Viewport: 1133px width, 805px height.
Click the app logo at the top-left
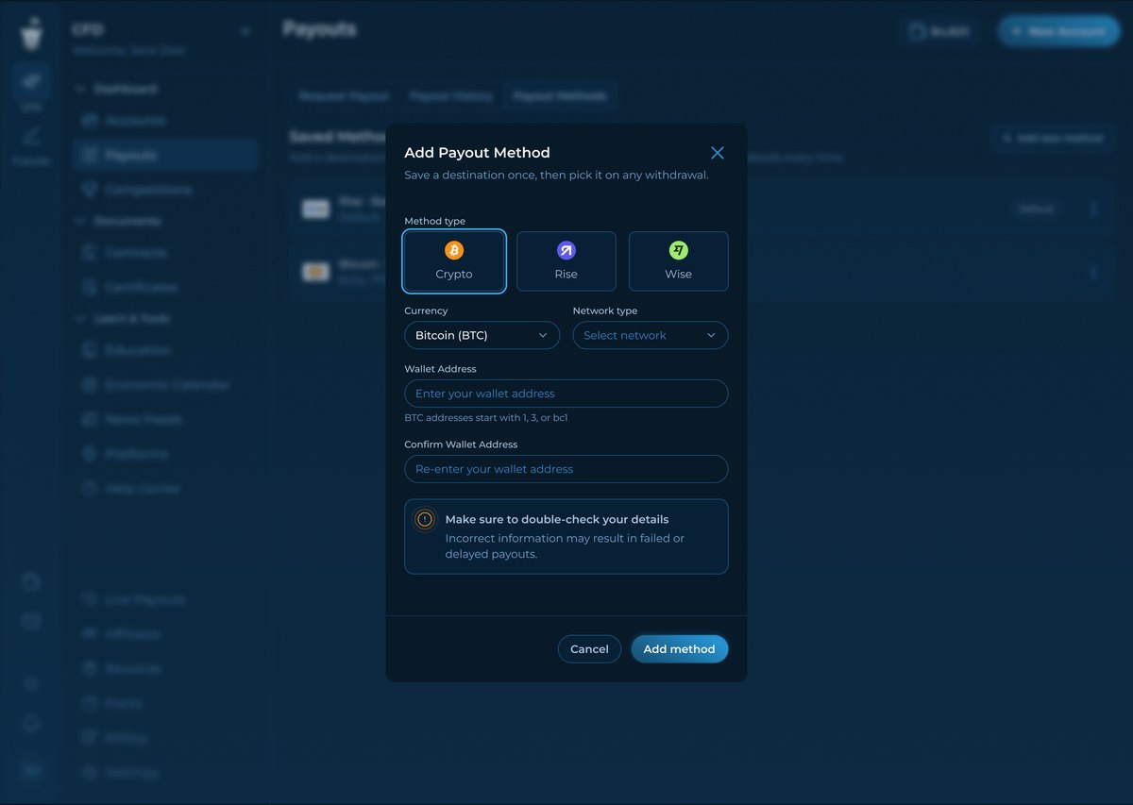[31, 33]
